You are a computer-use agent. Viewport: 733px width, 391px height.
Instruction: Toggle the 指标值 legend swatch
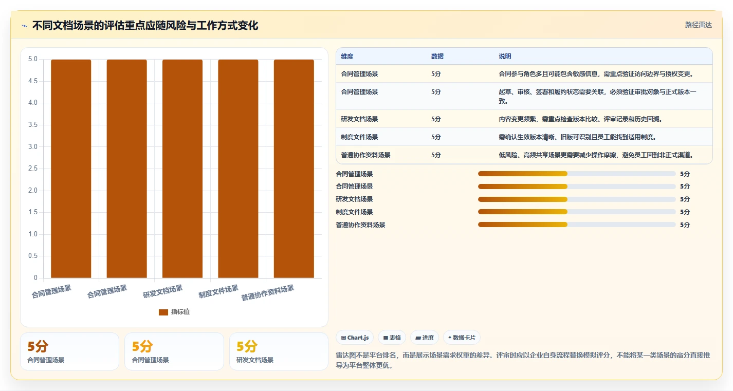[163, 312]
